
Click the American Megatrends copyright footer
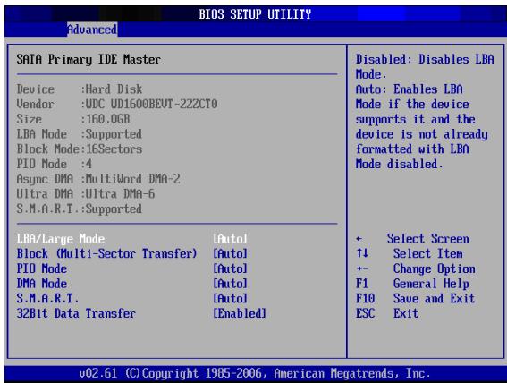[255, 374]
